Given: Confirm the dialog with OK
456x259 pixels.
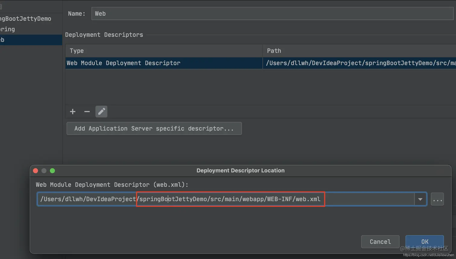Looking at the screenshot, I should [425, 242].
